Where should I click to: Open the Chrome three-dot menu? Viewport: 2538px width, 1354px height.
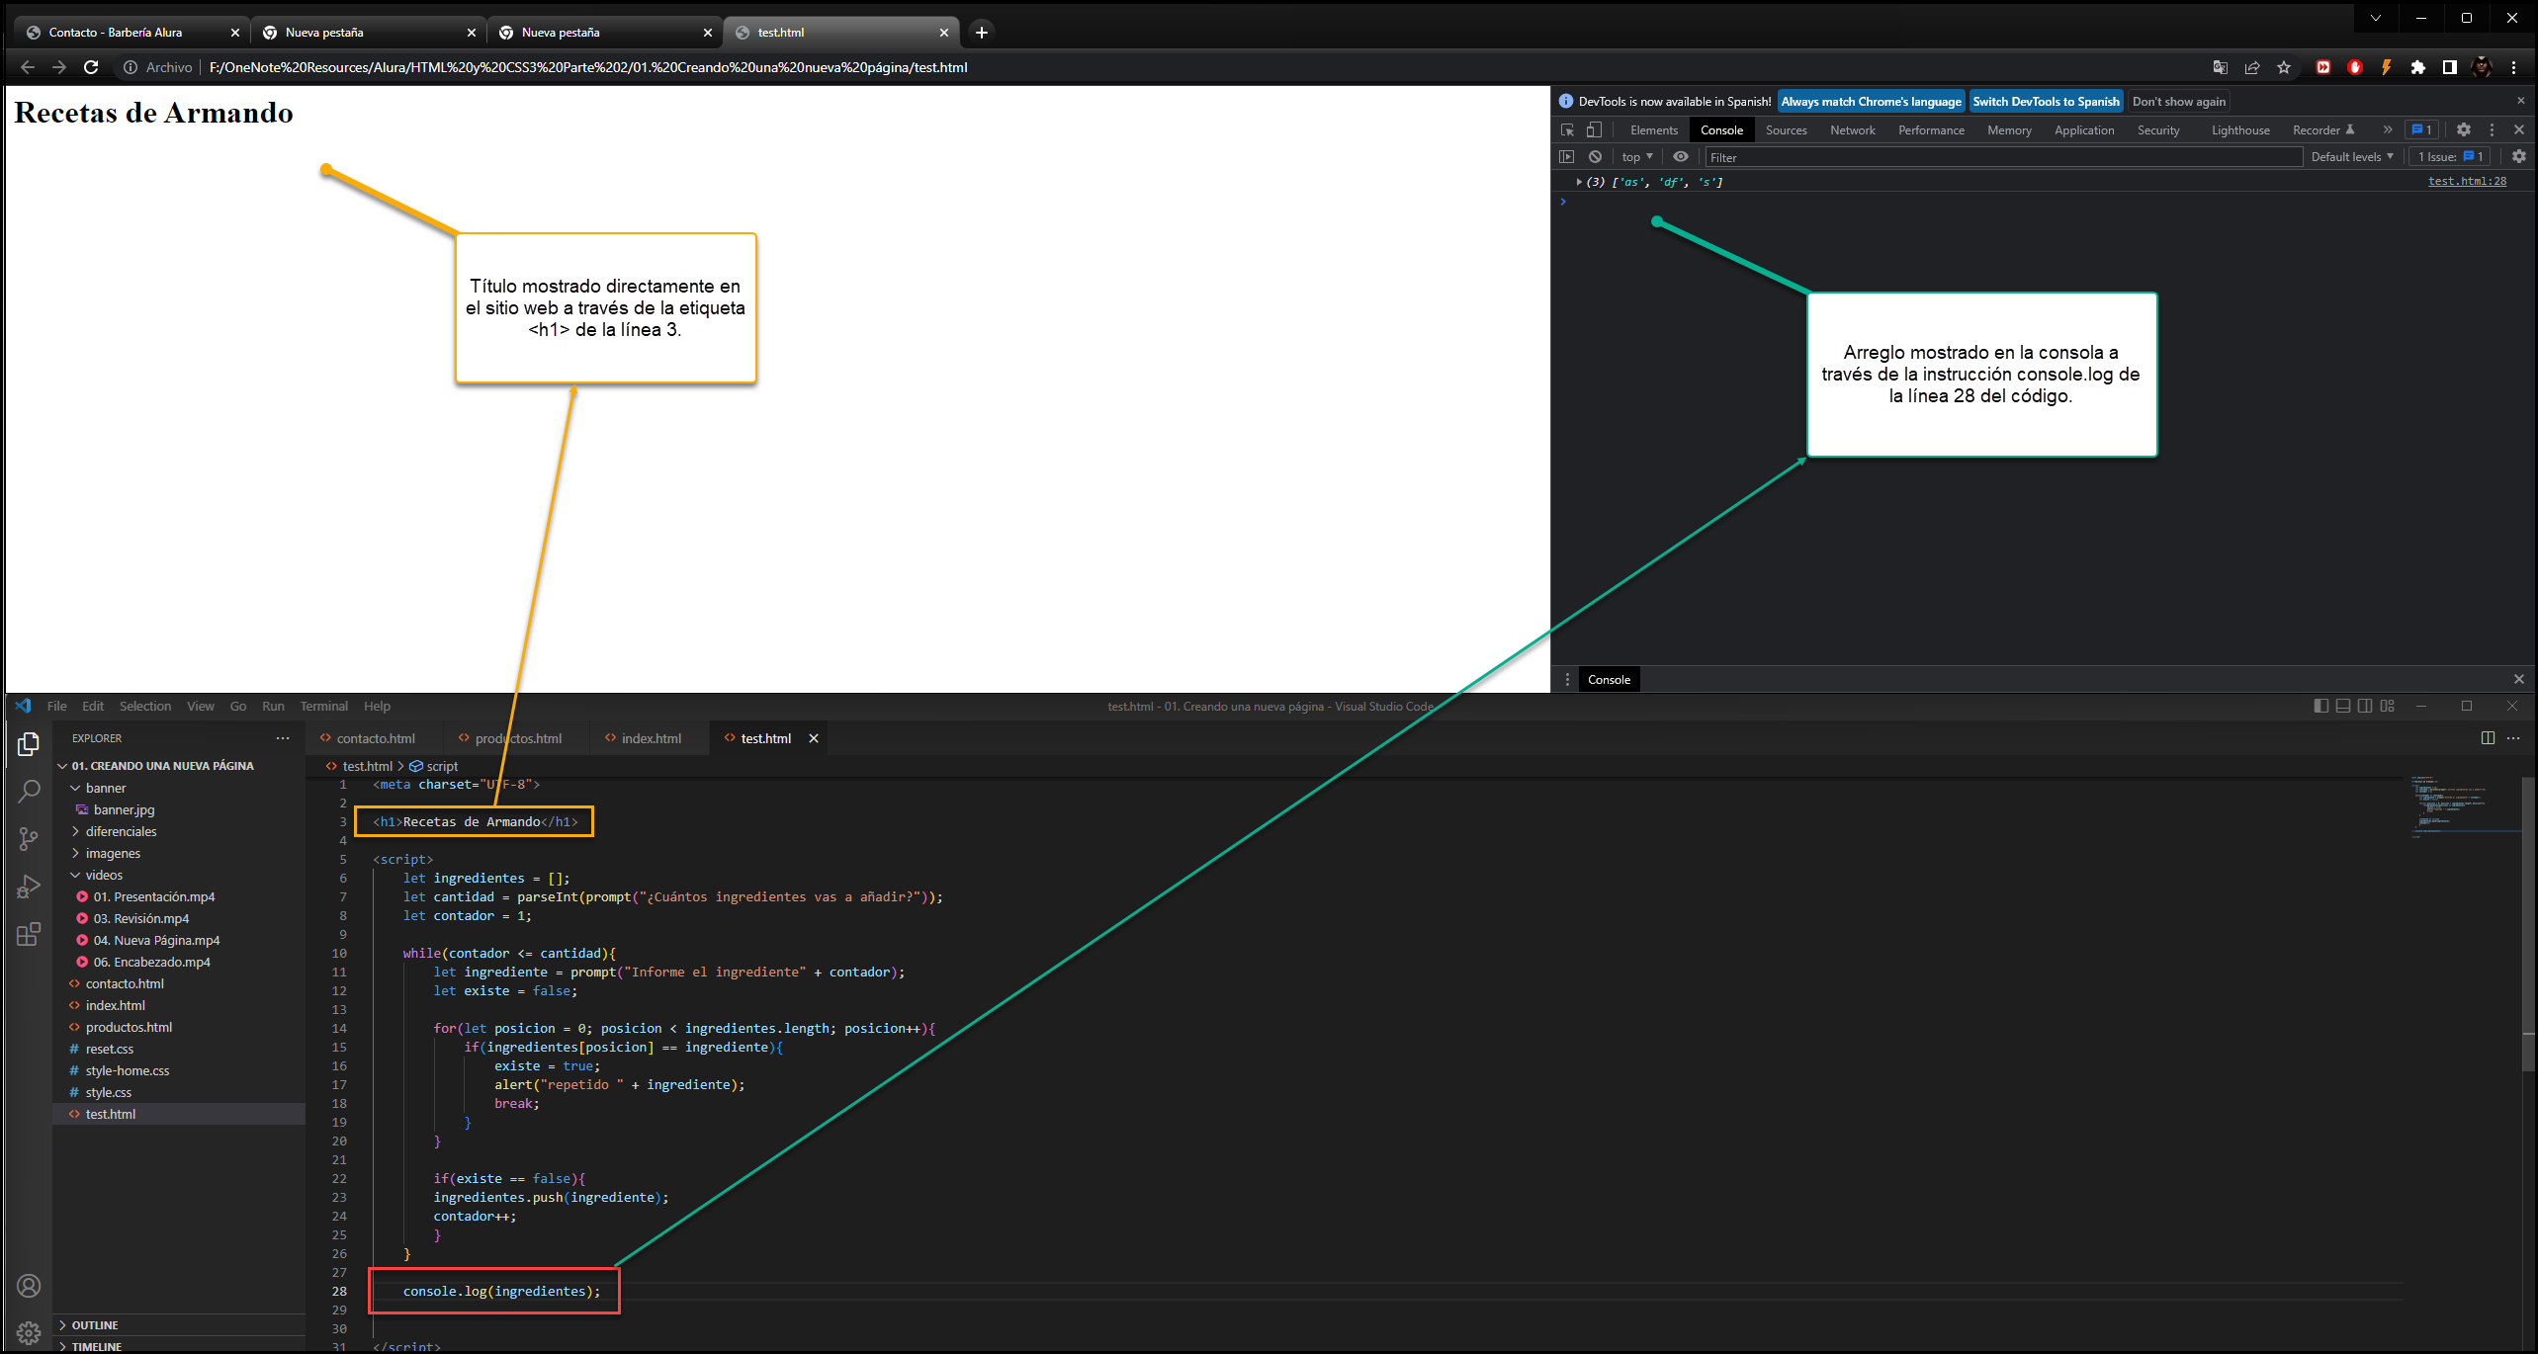[x=2513, y=67]
